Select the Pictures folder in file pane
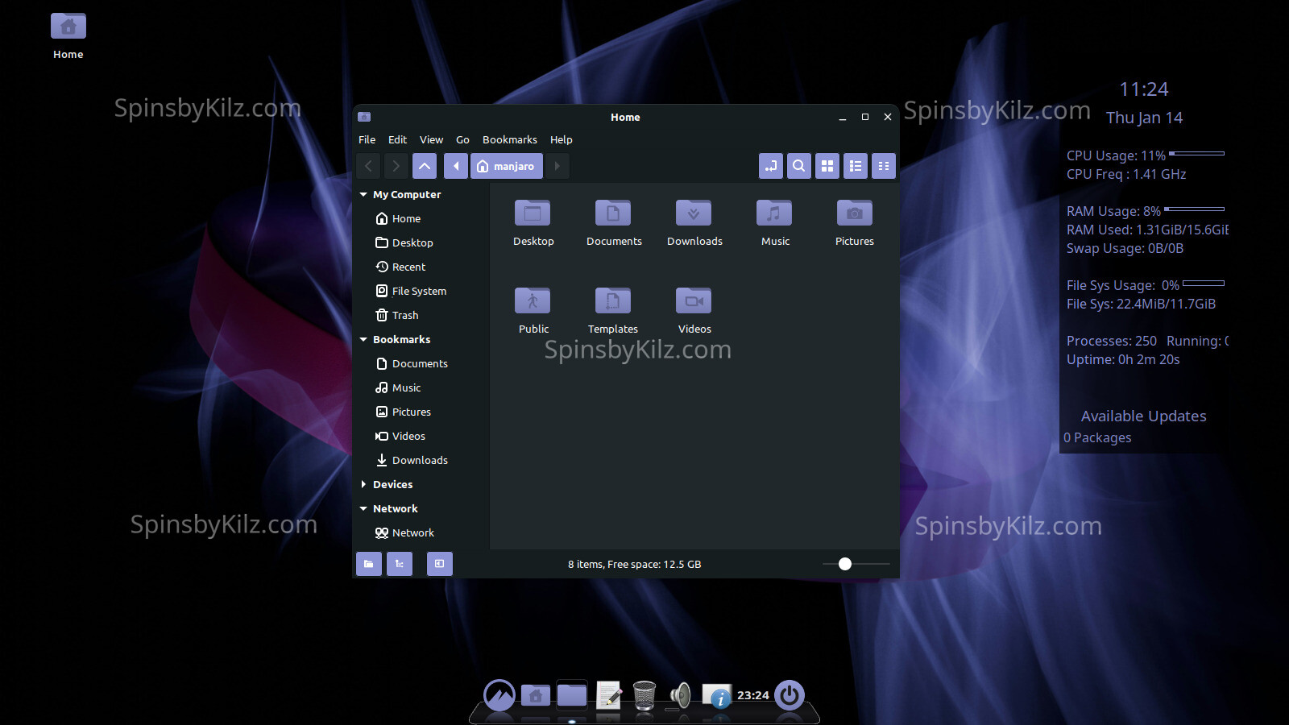 click(854, 214)
